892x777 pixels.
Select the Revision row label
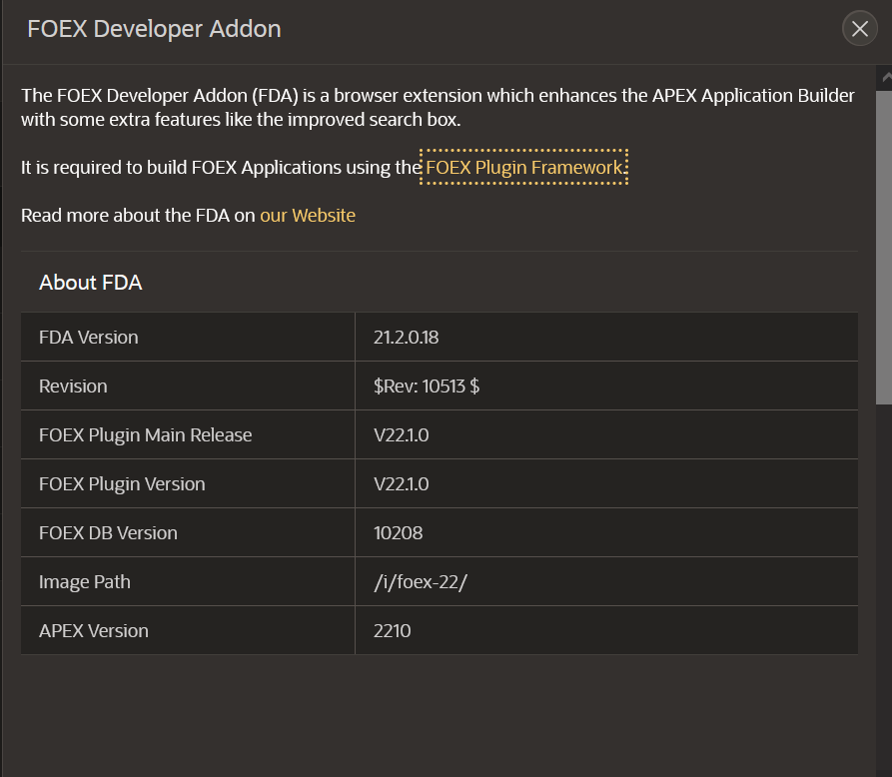tap(73, 387)
